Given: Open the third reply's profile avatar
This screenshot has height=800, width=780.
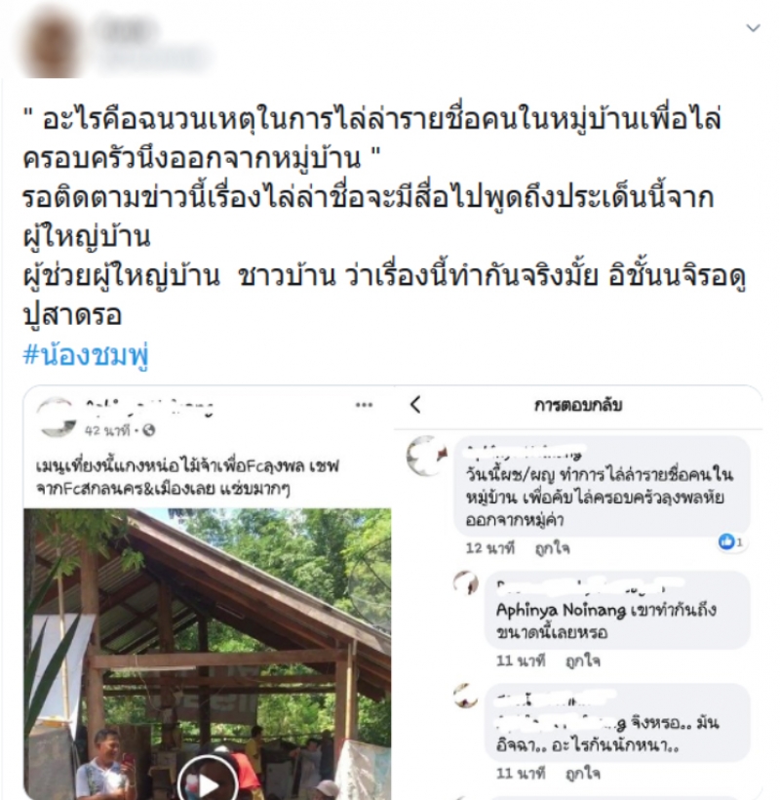Looking at the screenshot, I should pos(466,696).
